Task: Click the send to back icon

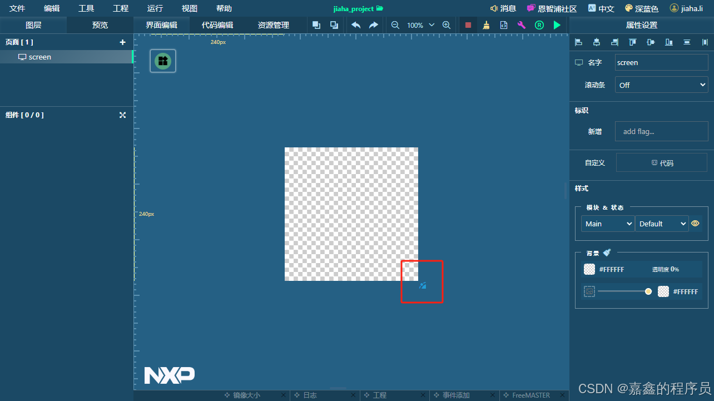Action: coord(334,25)
